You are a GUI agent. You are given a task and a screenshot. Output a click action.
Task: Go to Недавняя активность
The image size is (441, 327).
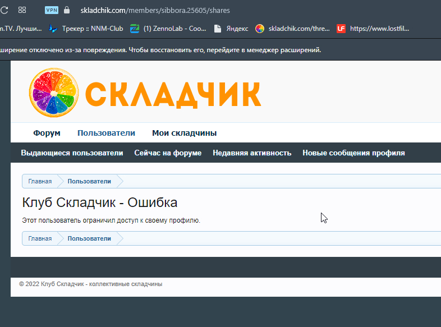coord(252,153)
